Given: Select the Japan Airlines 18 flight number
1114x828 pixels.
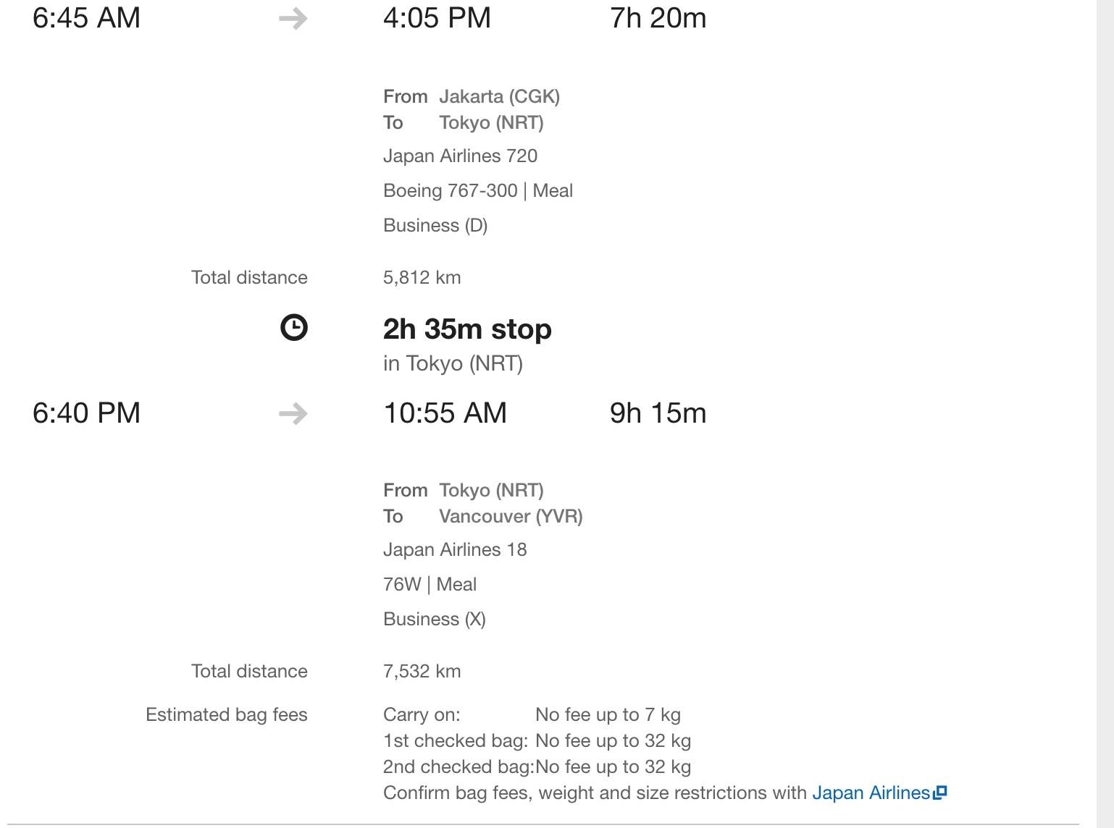Looking at the screenshot, I should click(455, 550).
